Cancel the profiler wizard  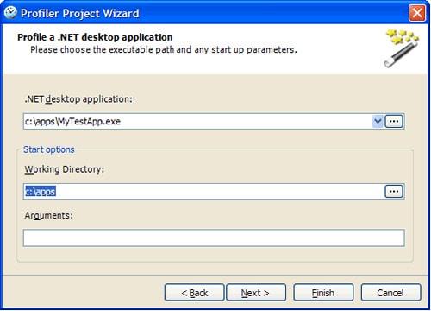coord(390,293)
